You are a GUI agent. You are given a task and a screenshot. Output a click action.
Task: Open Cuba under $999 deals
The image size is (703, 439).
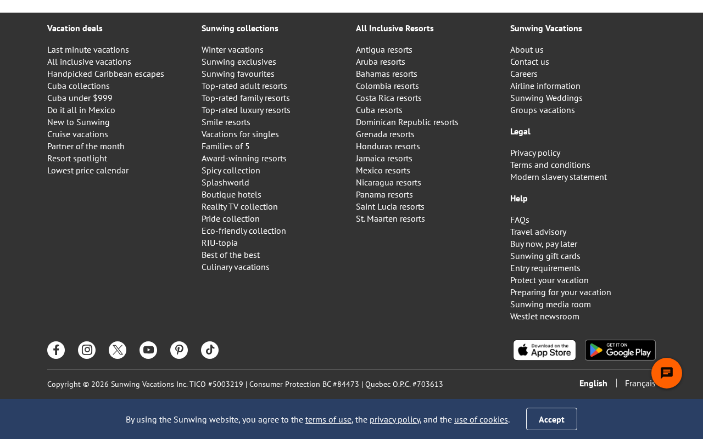pos(80,98)
